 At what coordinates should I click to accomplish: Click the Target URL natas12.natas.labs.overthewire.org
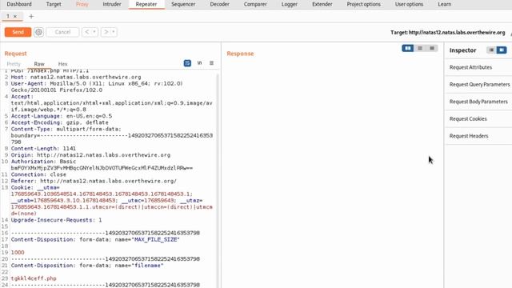457,32
